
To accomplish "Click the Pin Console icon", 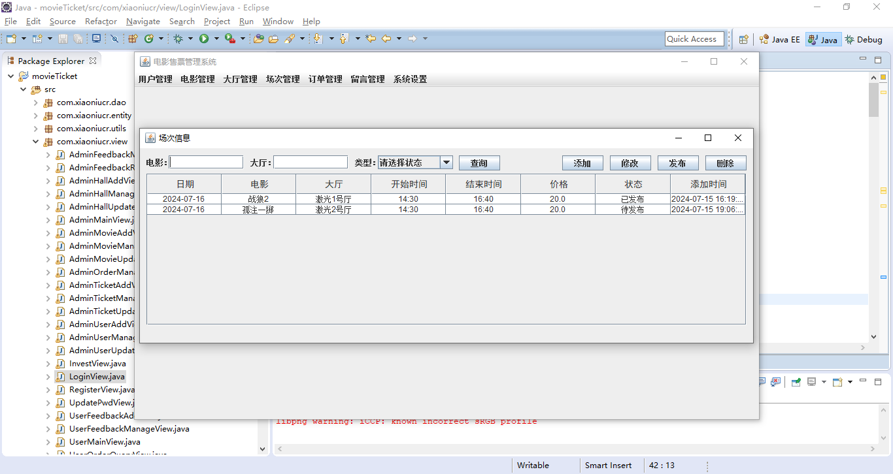I will (x=796, y=382).
